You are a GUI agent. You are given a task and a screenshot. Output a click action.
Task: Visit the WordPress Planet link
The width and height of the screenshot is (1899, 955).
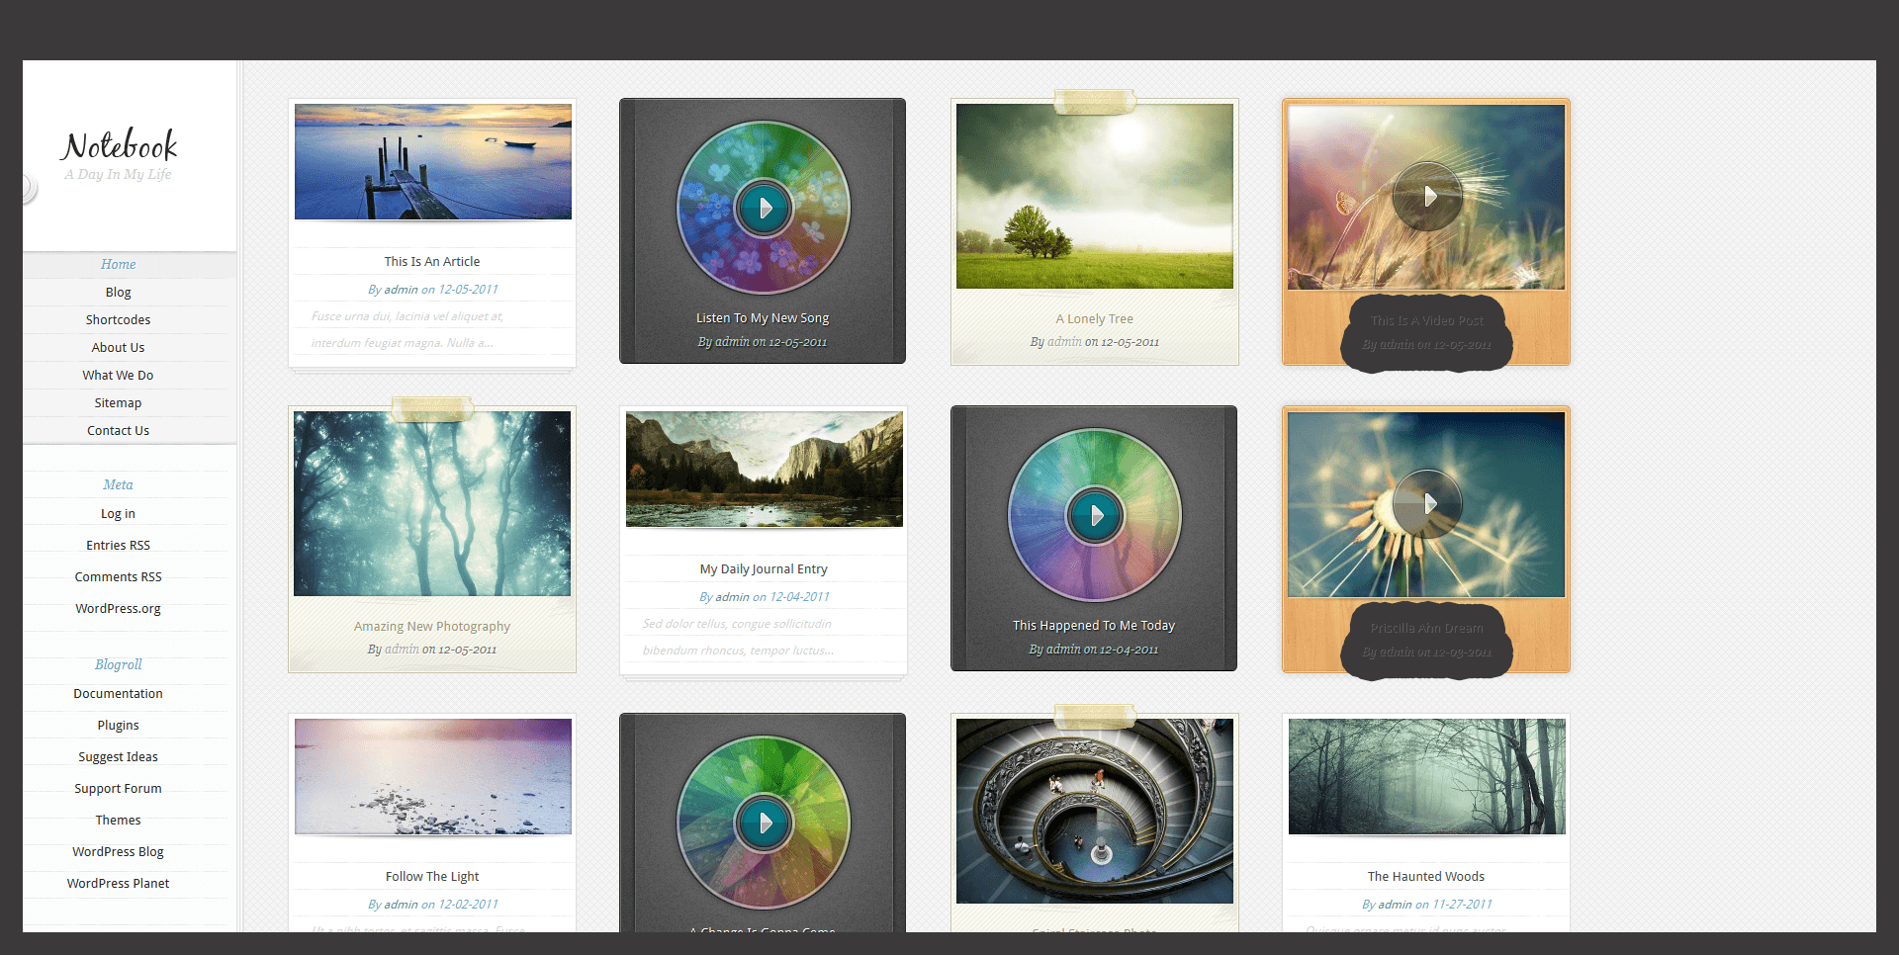(x=119, y=883)
